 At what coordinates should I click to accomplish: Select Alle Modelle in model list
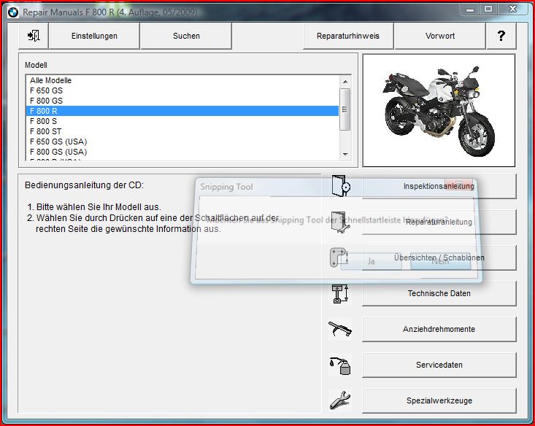click(182, 80)
